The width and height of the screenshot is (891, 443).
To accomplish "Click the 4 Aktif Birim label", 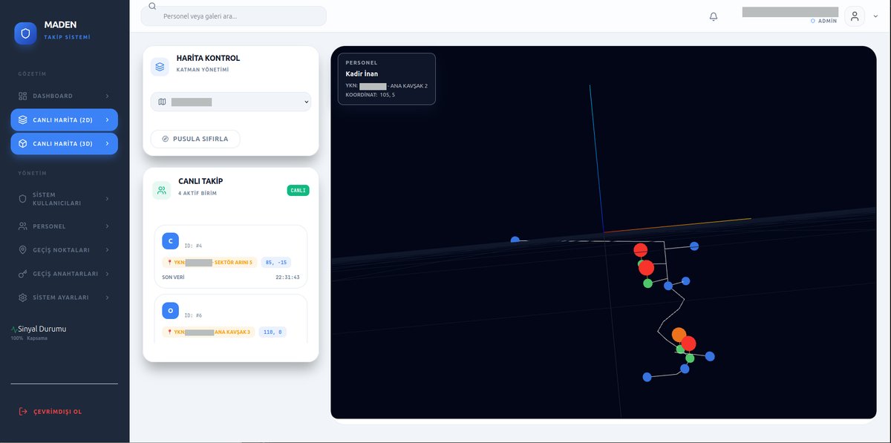I will [x=198, y=193].
